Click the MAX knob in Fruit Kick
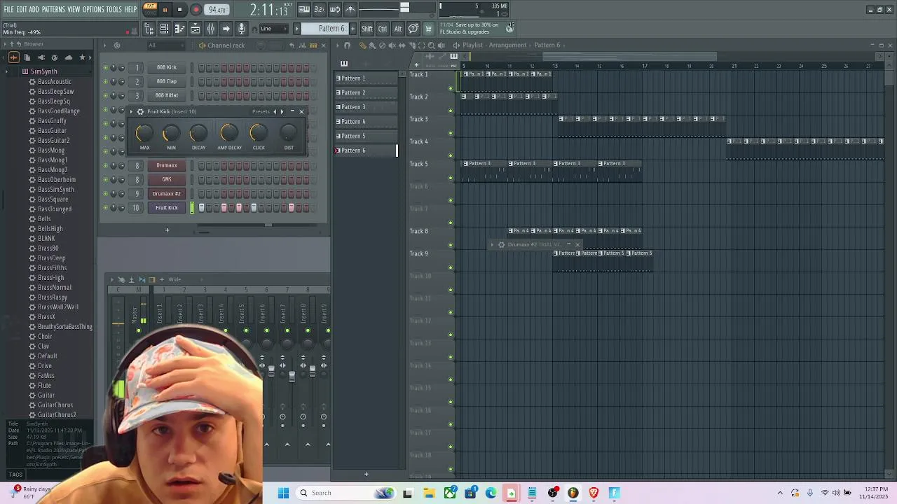 [144, 132]
